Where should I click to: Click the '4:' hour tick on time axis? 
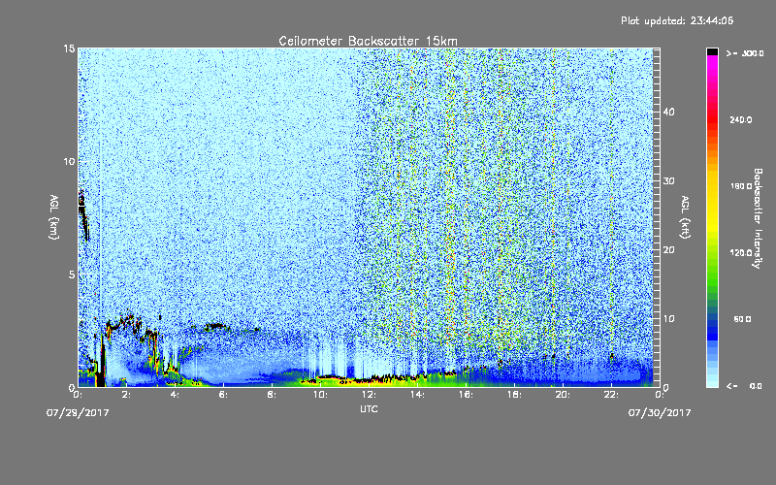176,395
